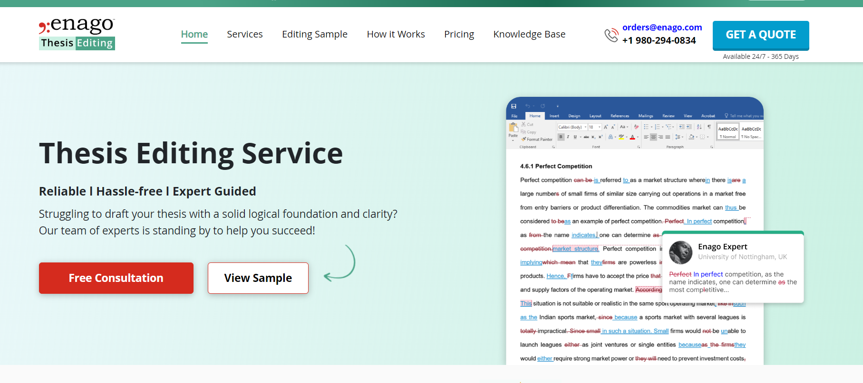
Task: Go to the Home navigation link
Action: (x=194, y=34)
